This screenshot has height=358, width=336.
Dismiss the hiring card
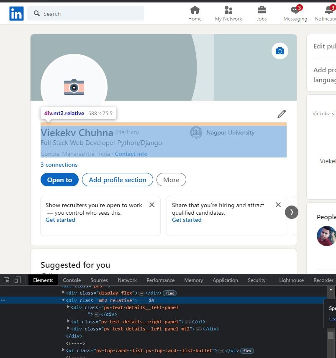coord(278,205)
